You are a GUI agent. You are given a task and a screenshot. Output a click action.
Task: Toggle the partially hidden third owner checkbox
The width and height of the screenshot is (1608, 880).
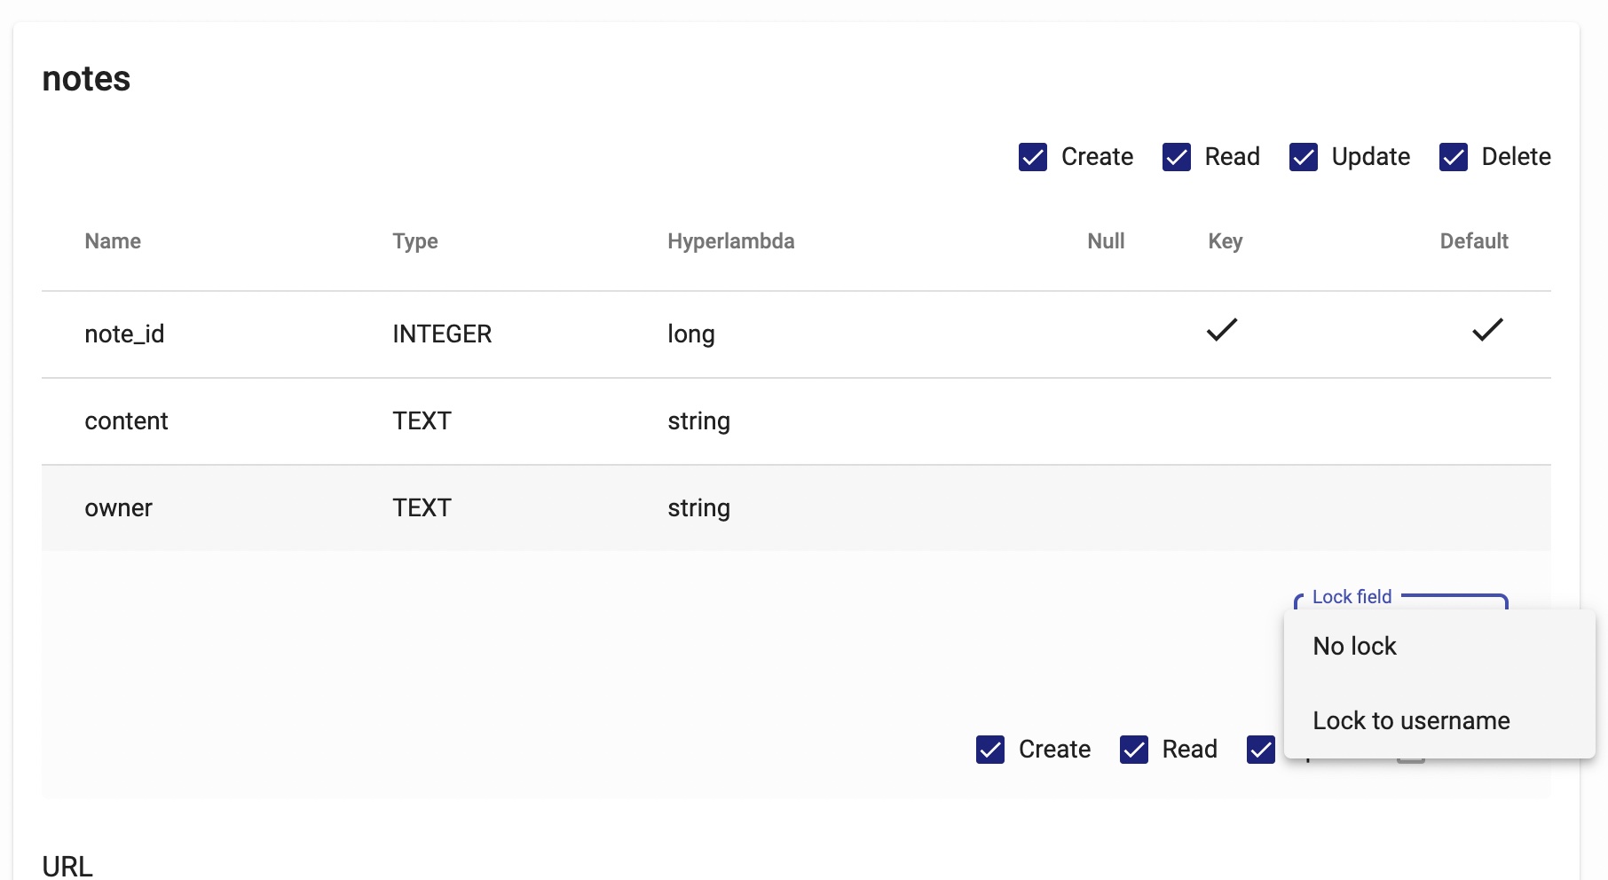(1260, 750)
